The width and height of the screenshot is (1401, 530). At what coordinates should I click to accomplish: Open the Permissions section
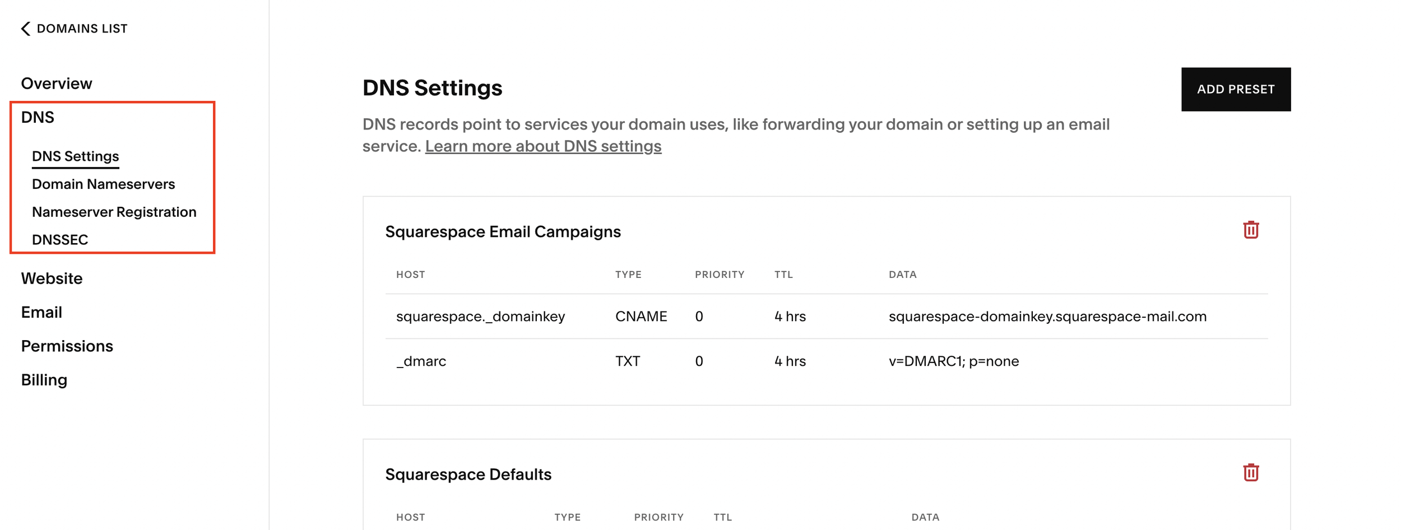click(x=67, y=346)
